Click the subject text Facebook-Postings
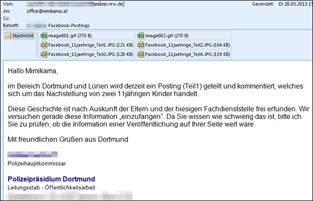Screen dimensions: 313x201 click(x=69, y=25)
